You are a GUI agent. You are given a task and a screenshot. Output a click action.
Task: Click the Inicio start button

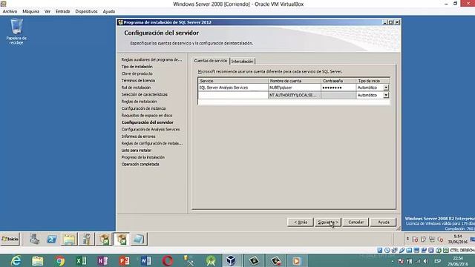point(10,239)
